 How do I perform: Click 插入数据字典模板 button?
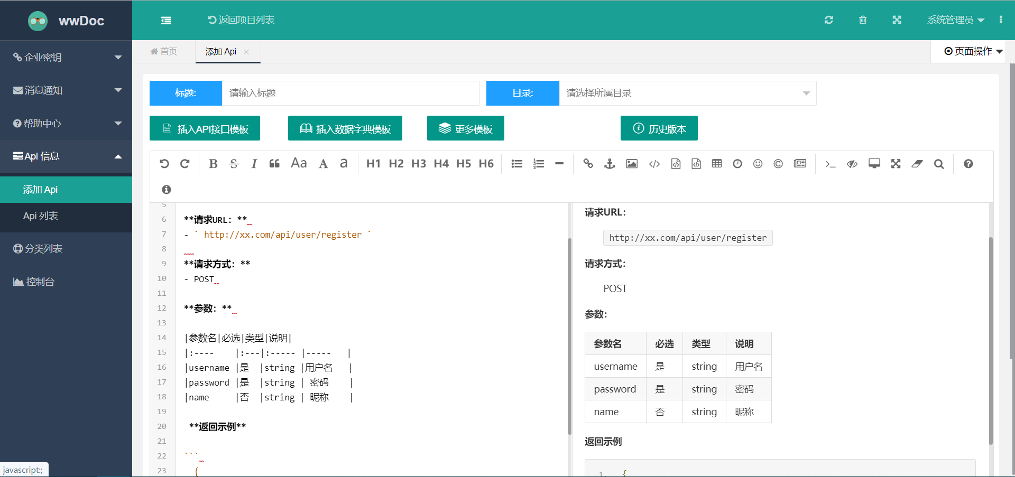345,128
